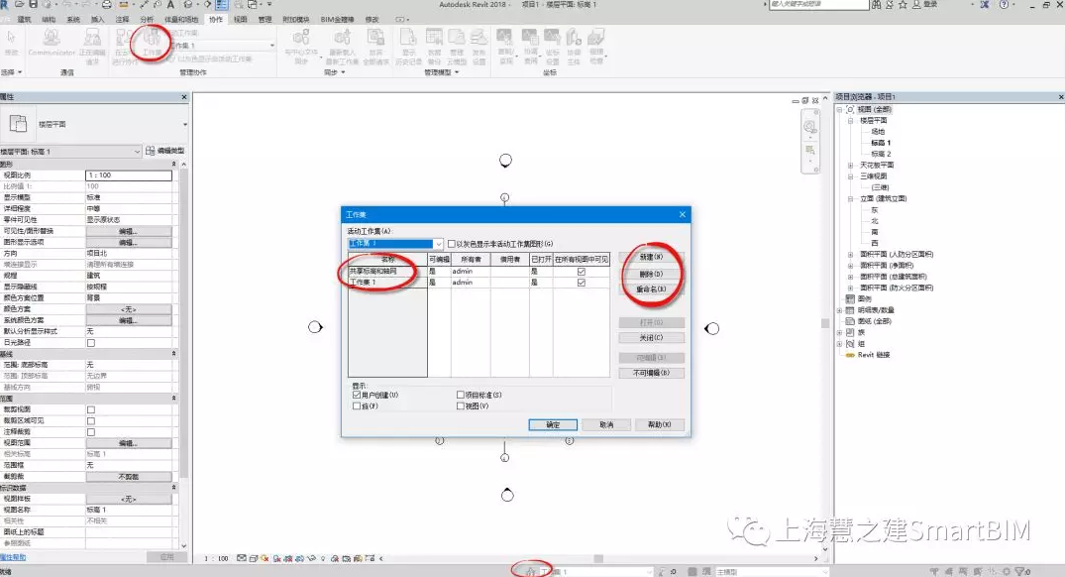Click the Cancel (取消) button

click(x=606, y=424)
